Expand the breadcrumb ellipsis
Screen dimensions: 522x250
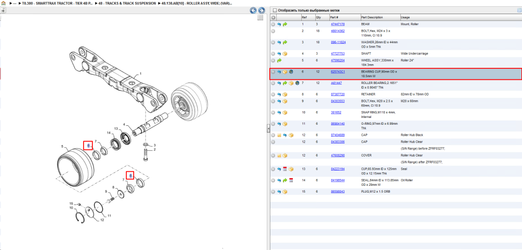tap(14, 3)
